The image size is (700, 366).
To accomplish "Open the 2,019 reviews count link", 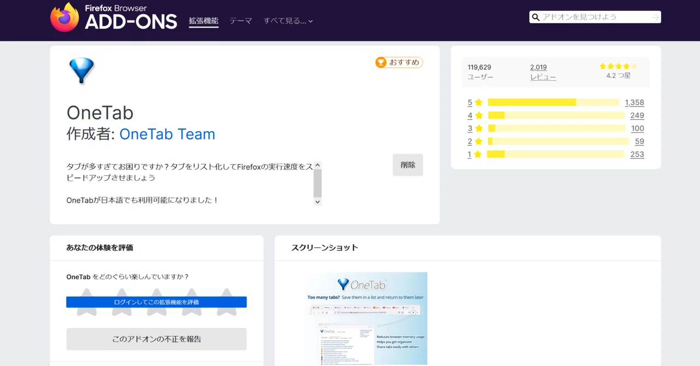I will (x=538, y=67).
